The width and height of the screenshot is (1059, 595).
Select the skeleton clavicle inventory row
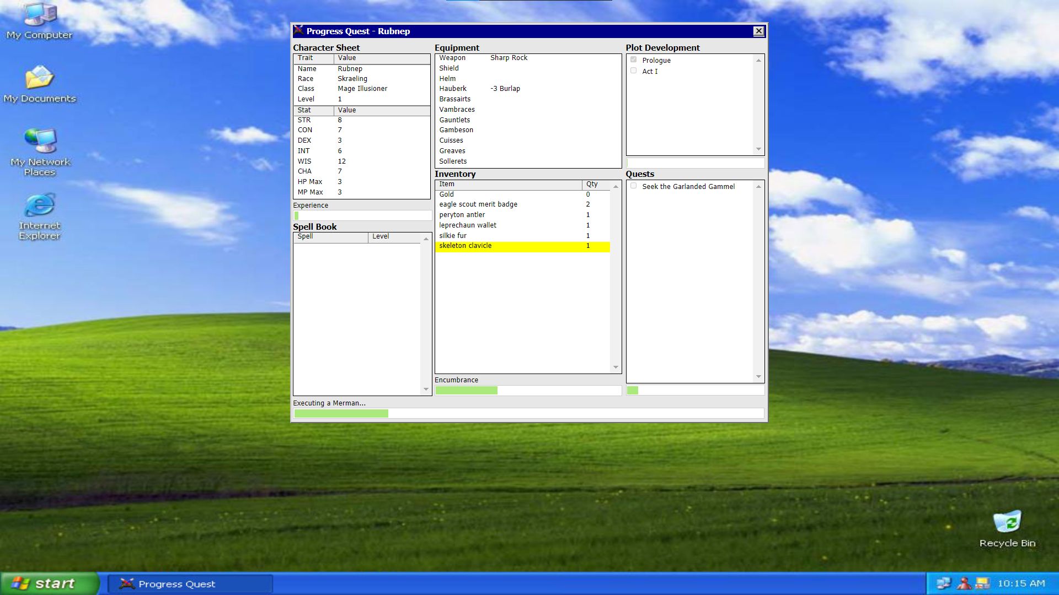(x=522, y=246)
